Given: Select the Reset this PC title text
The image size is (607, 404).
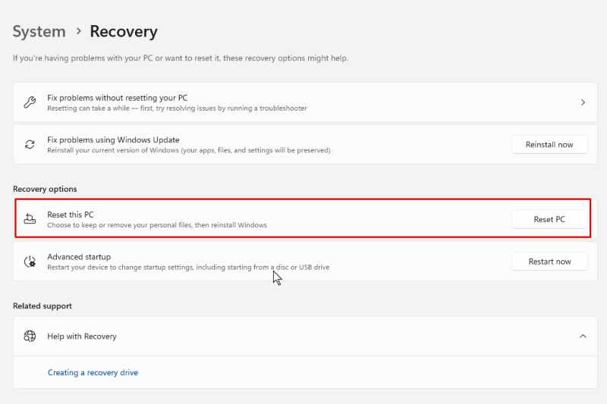Looking at the screenshot, I should tap(71, 215).
